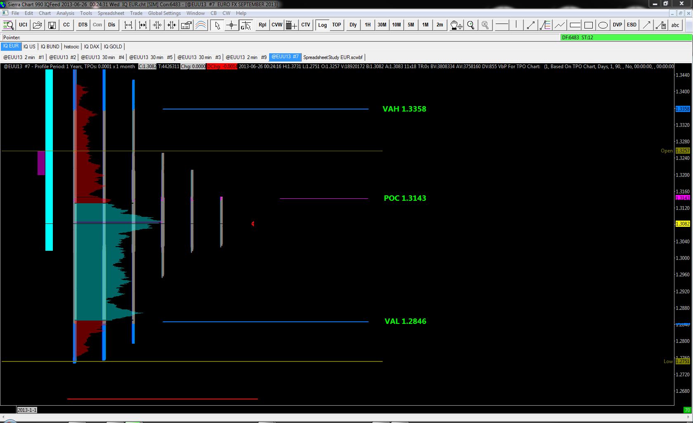Select the calculator line tool
Image resolution: width=693 pixels, height=423 pixels.
[661, 25]
